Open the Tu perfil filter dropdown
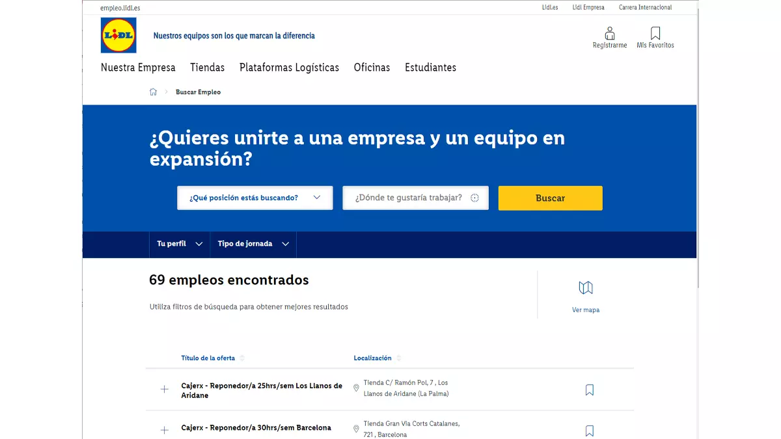This screenshot has width=781, height=439. [x=180, y=244]
